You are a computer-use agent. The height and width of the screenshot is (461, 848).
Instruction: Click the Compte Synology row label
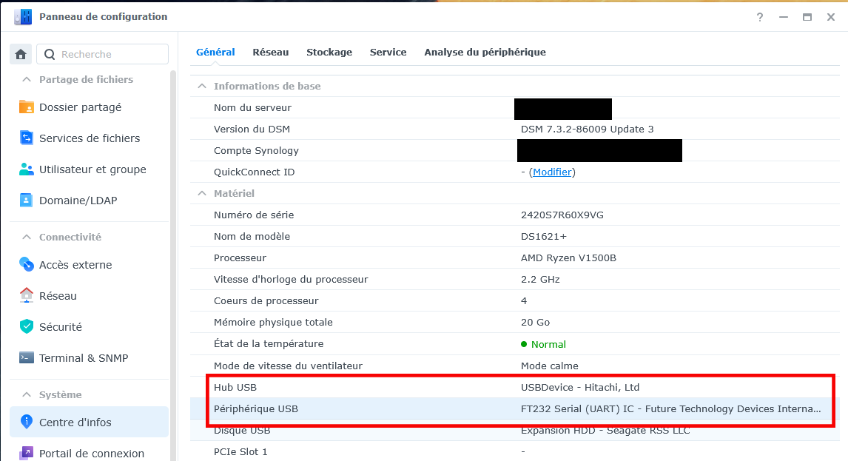[256, 150]
